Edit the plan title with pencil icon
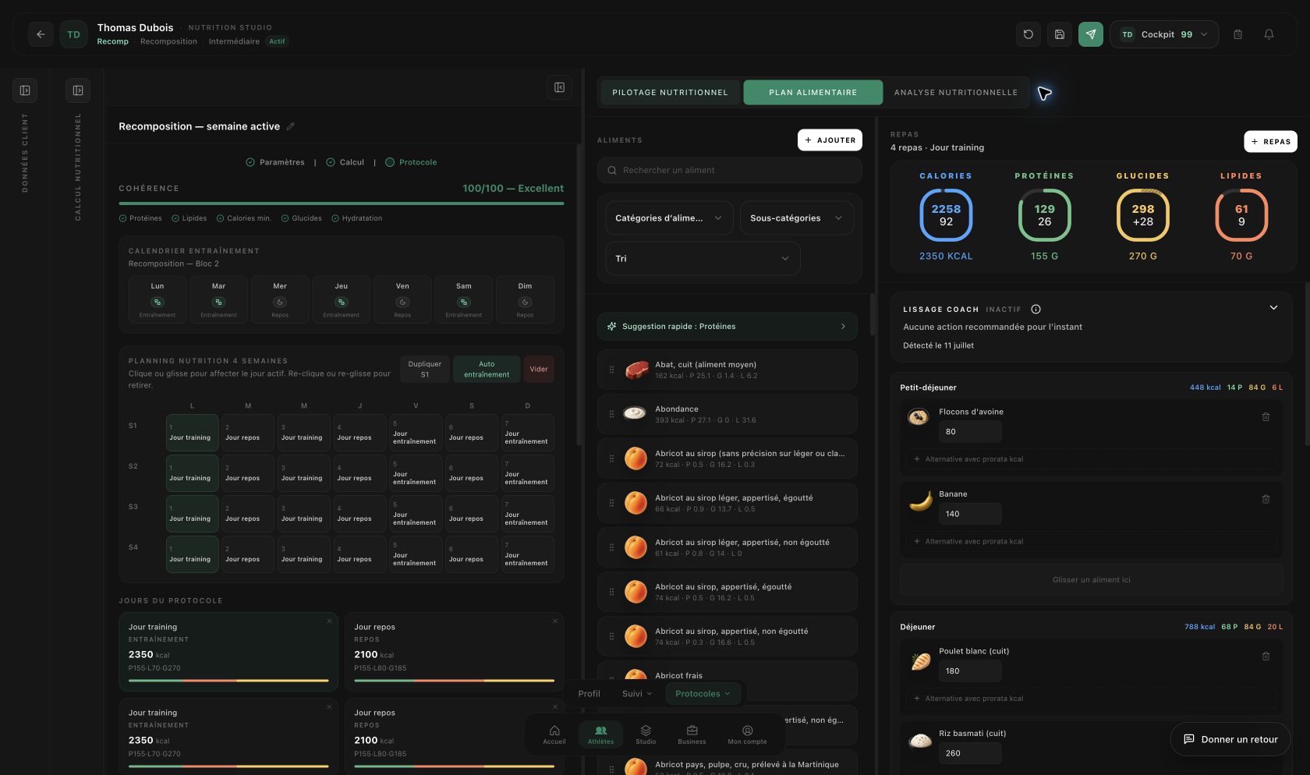The image size is (1310, 775). pos(291,126)
